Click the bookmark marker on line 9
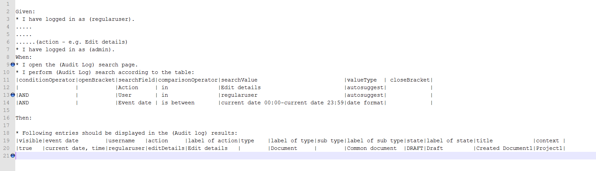The width and height of the screenshot is (596, 171). point(13,64)
